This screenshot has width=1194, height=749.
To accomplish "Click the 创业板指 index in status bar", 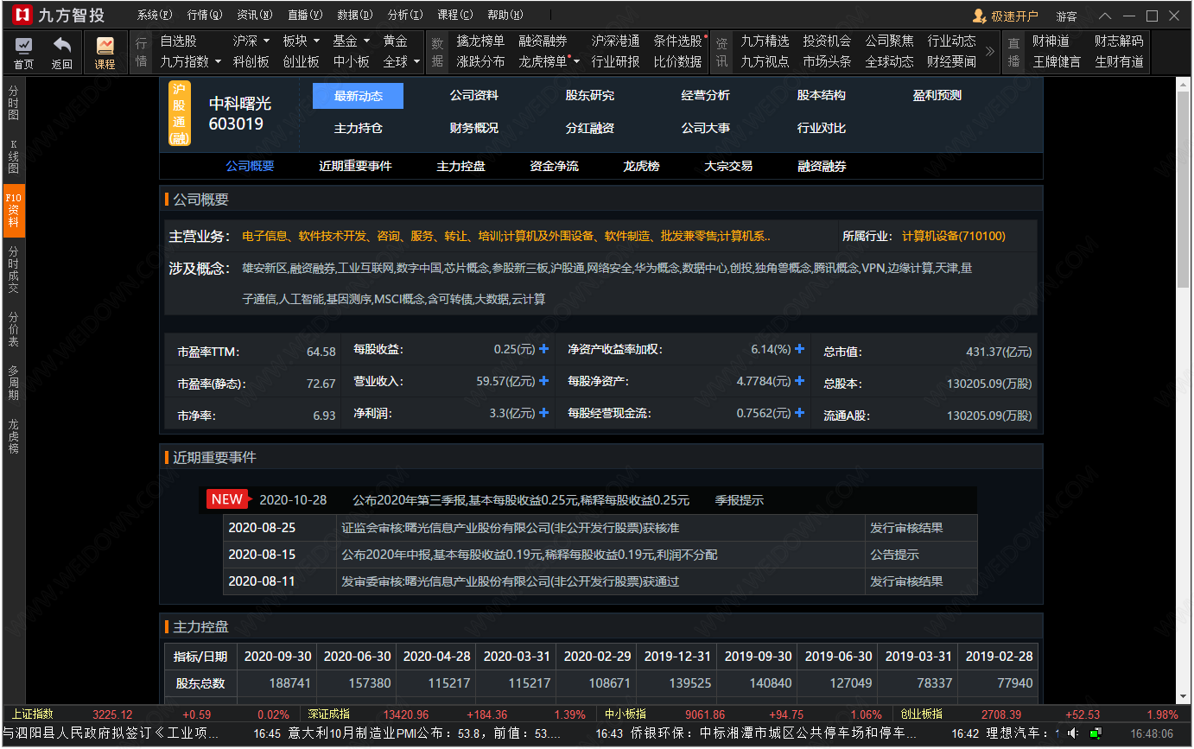I will pyautogui.click(x=921, y=714).
